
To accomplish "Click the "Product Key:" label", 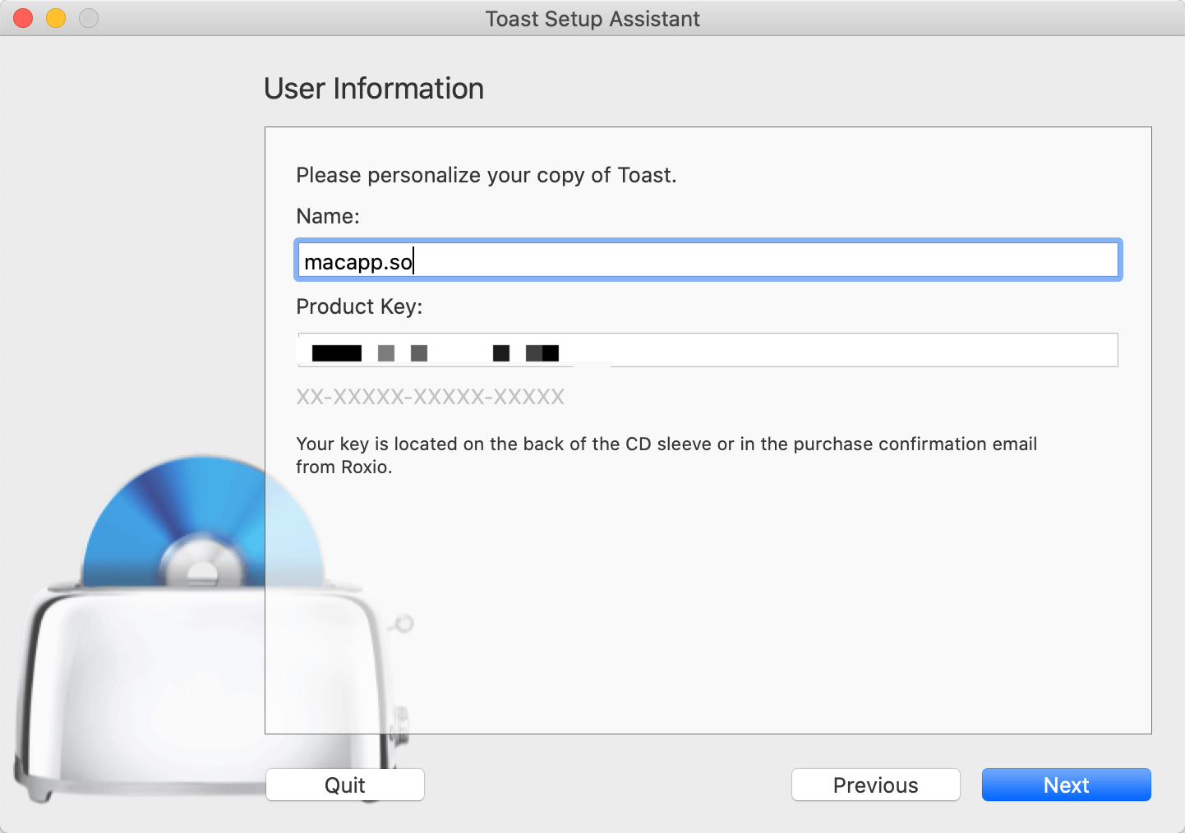I will tap(359, 306).
